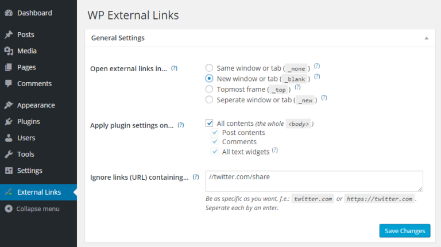Open the External Links menu entry
This screenshot has width=441, height=247.
38,192
